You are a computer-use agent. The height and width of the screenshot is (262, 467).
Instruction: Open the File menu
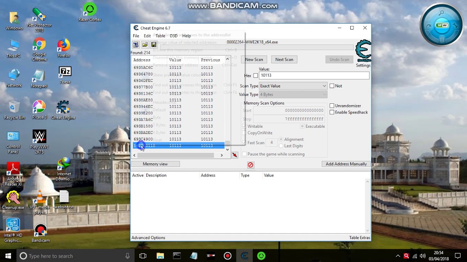click(x=136, y=36)
